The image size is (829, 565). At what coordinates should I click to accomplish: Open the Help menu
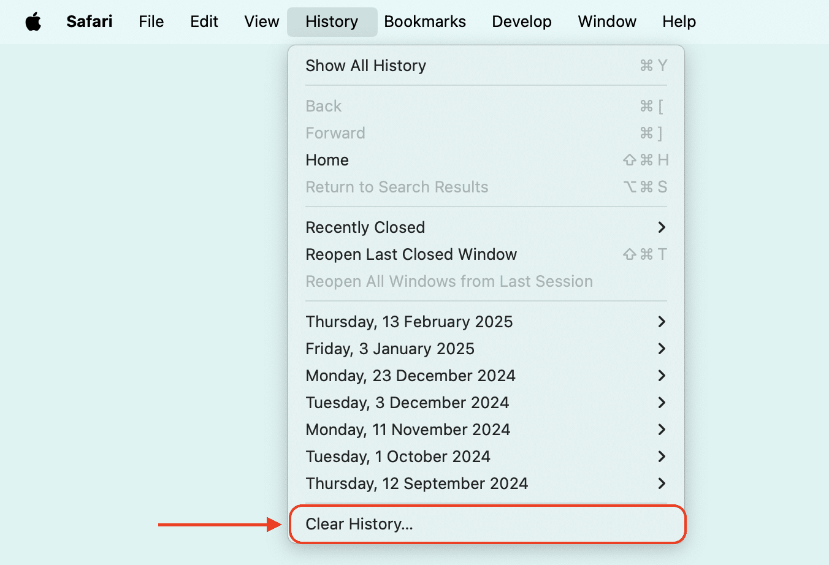679,21
